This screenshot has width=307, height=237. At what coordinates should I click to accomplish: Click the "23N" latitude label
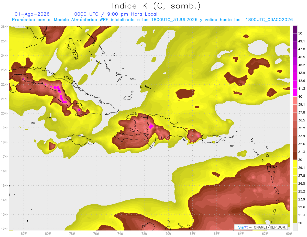[x=4, y=70]
